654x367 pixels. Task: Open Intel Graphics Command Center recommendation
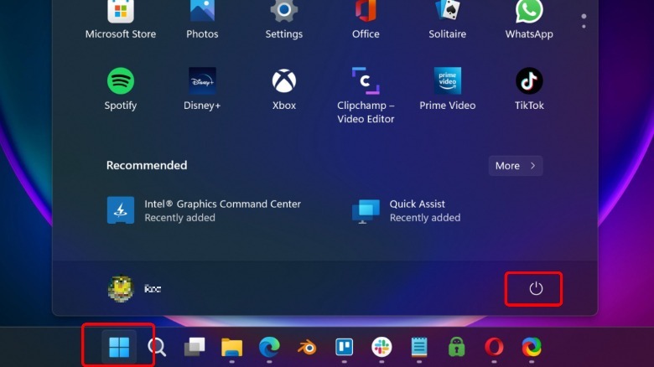coord(204,210)
